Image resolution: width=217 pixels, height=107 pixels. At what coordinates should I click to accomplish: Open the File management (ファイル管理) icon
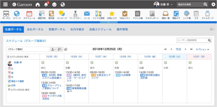(98, 14)
